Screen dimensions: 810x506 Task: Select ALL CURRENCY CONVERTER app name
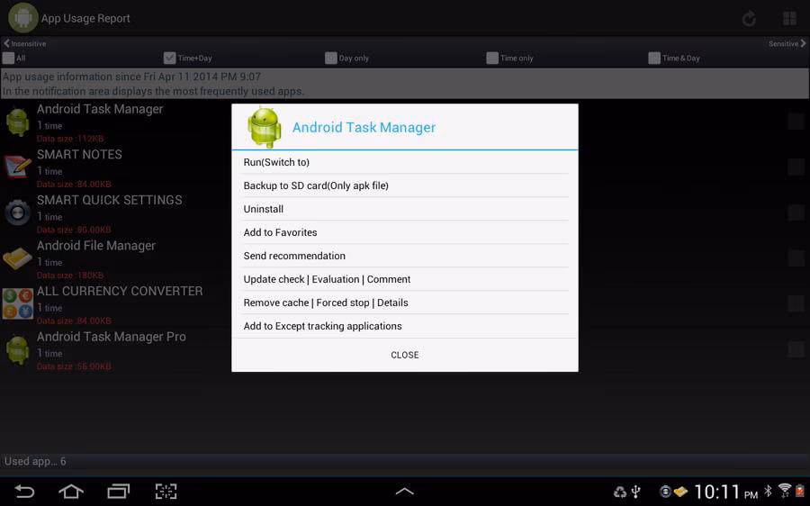tap(120, 291)
